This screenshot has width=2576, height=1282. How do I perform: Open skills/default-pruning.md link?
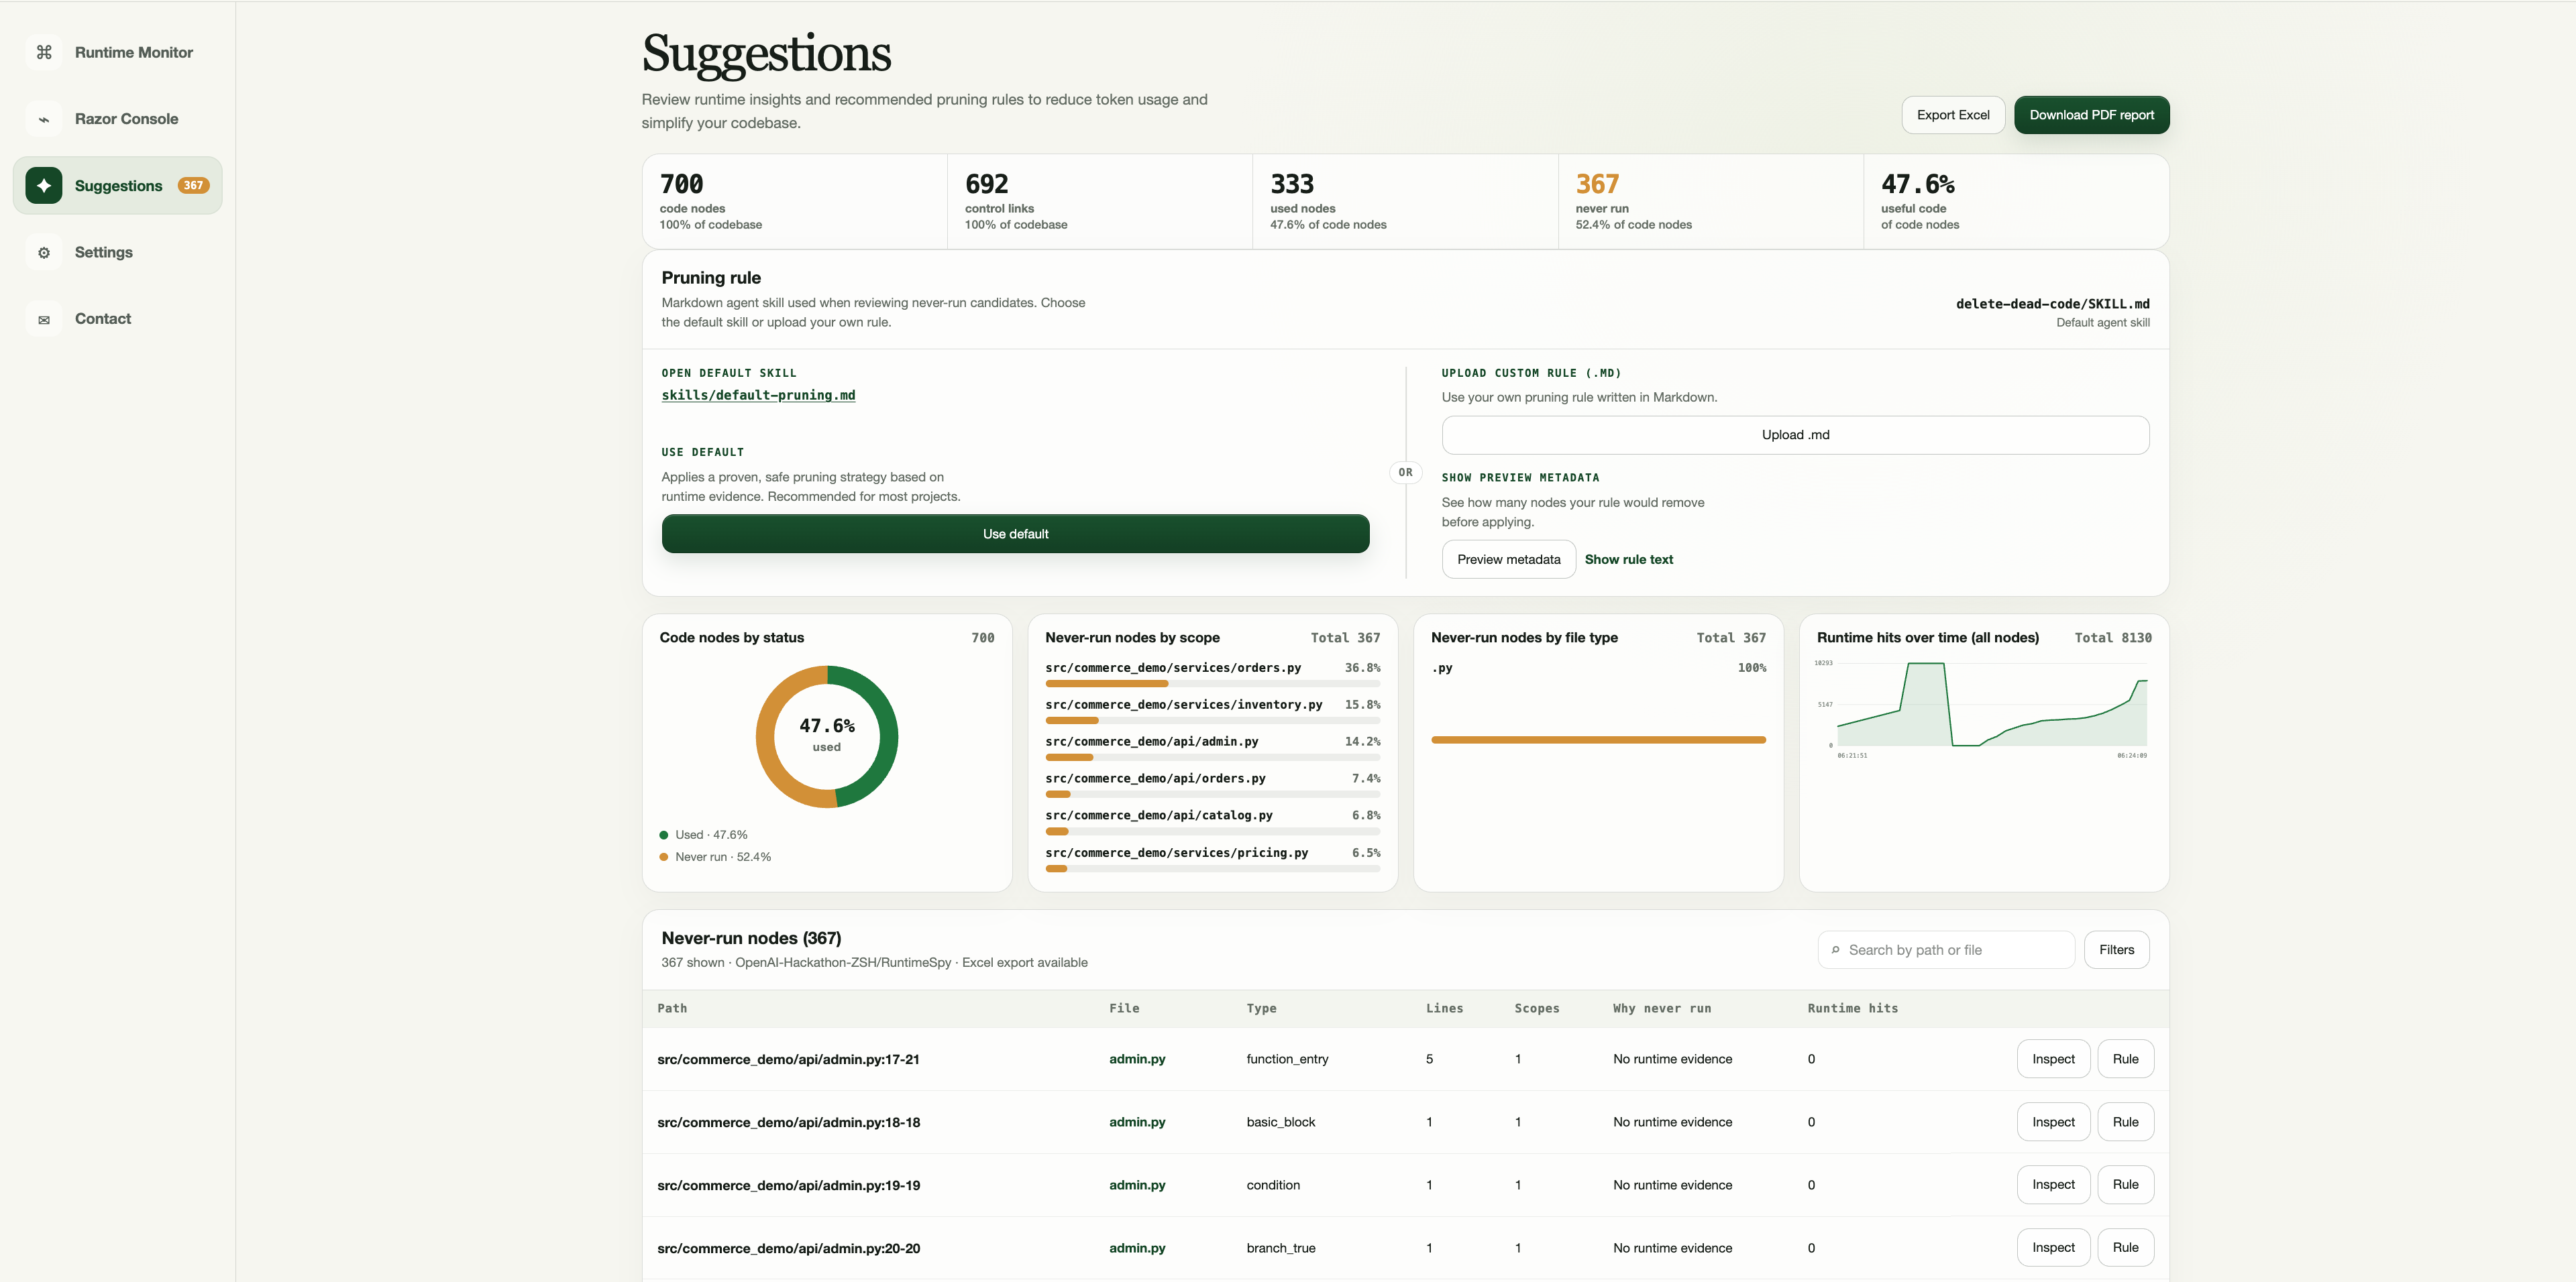(758, 396)
